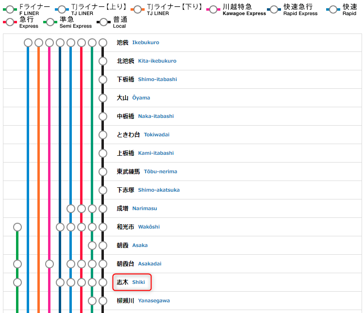This screenshot has height=313, width=364.
Task: Open the Wakôshi station link
Action: coord(149,227)
